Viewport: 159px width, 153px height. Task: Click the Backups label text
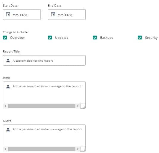click(x=107, y=38)
